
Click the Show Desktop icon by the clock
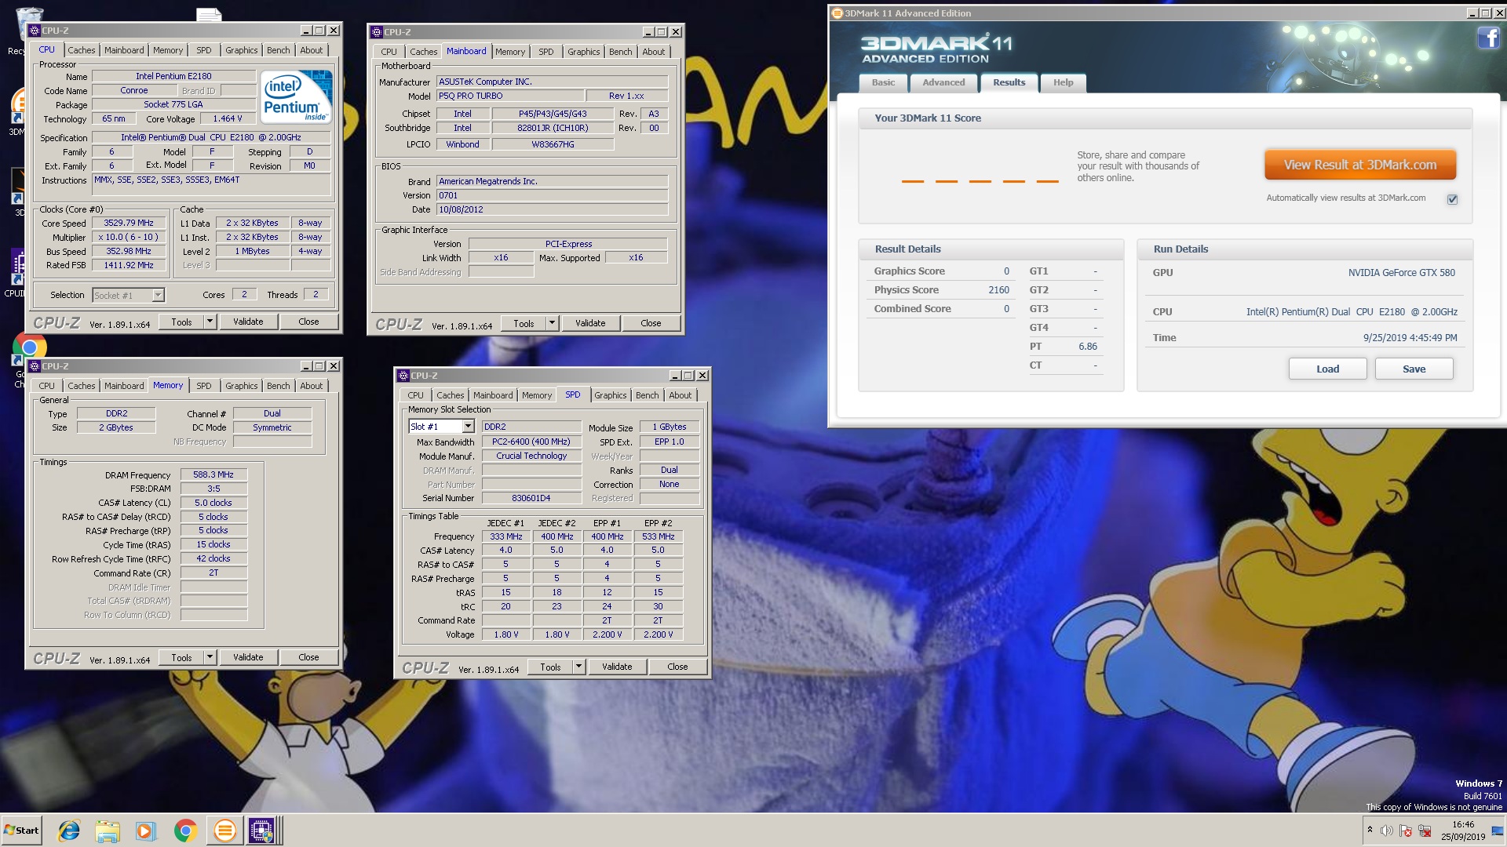pyautogui.click(x=1498, y=831)
